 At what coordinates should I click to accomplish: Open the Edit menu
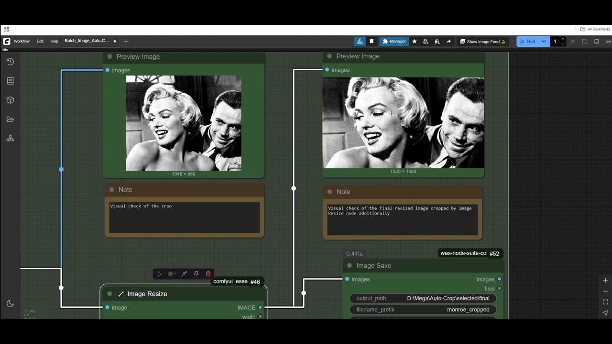click(x=40, y=41)
